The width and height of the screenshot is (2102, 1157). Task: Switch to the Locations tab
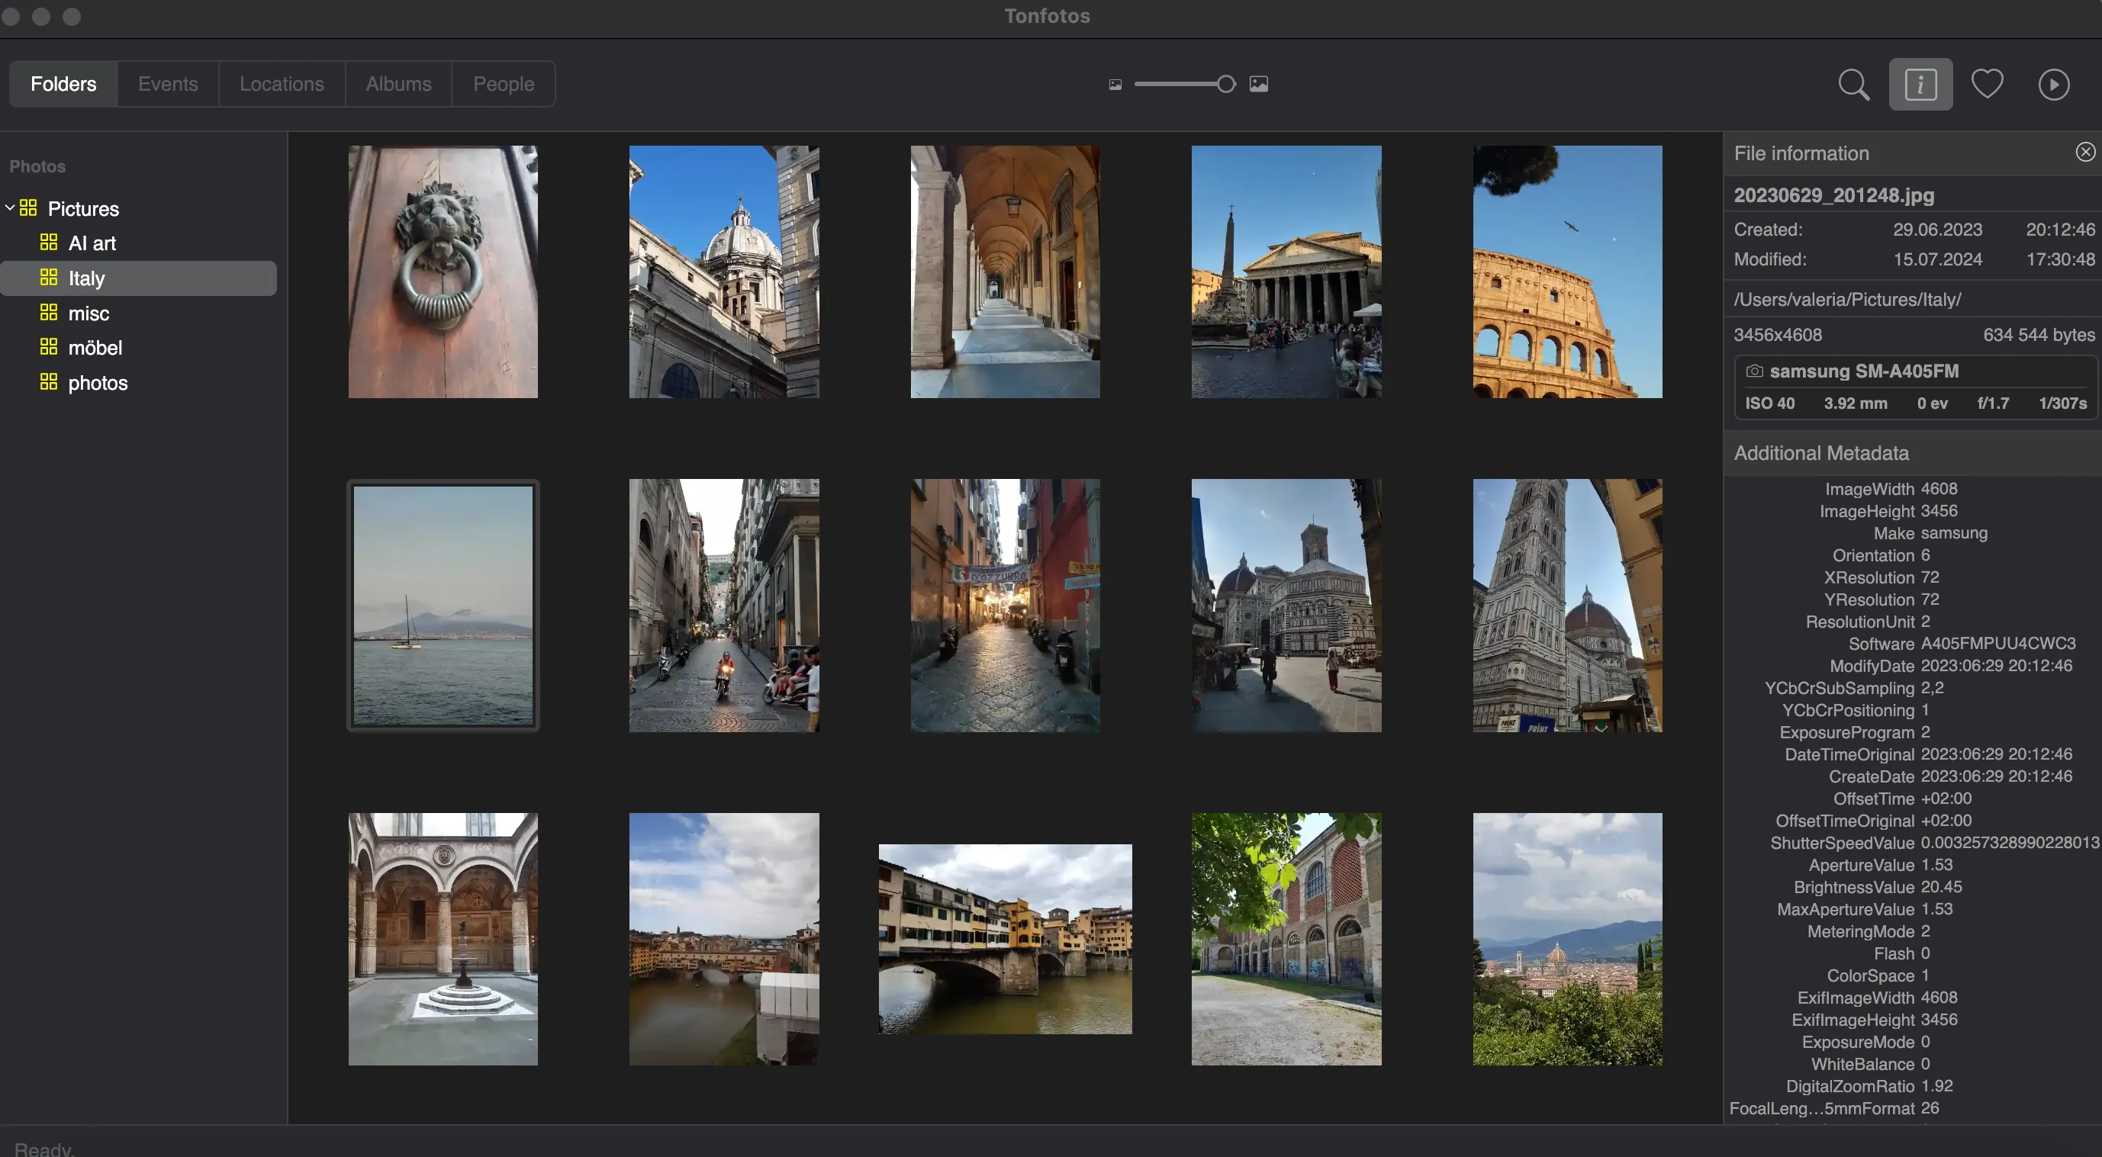(x=281, y=82)
